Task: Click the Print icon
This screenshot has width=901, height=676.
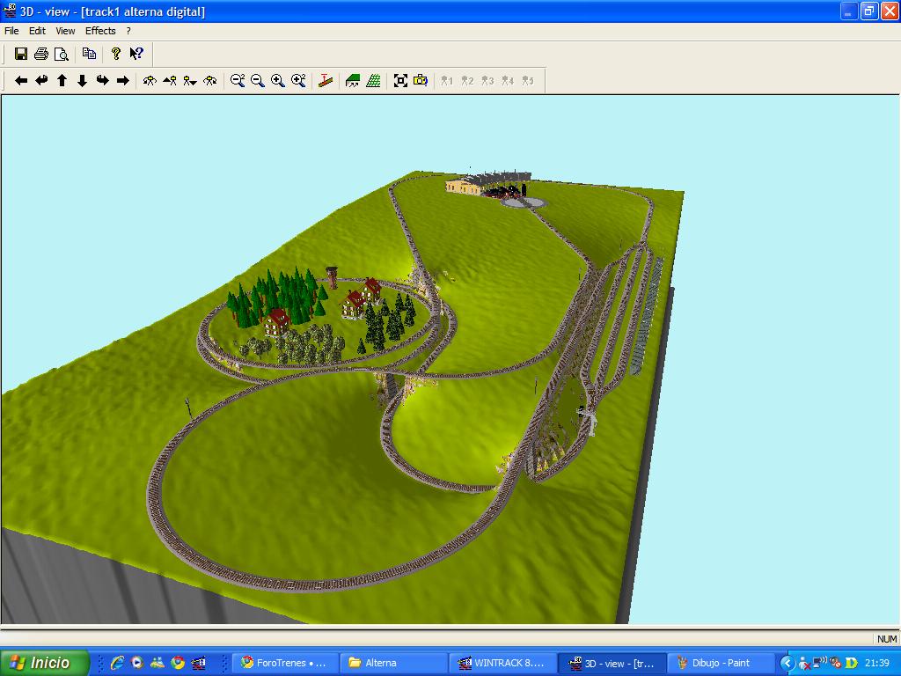Action: pos(41,54)
